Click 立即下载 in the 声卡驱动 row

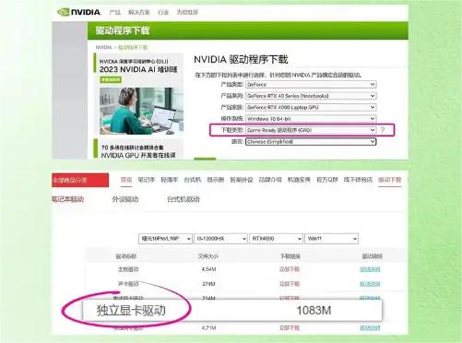point(290,284)
